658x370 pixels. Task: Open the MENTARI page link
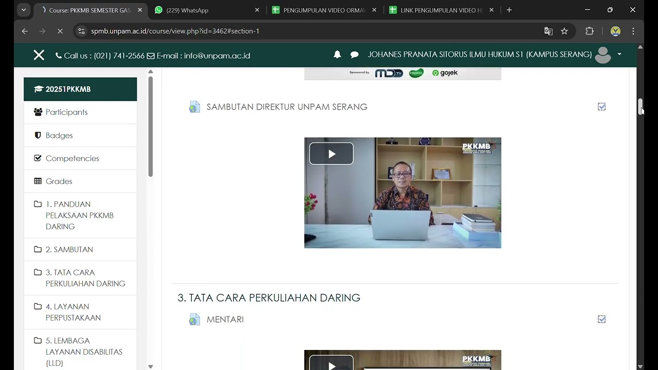225,320
